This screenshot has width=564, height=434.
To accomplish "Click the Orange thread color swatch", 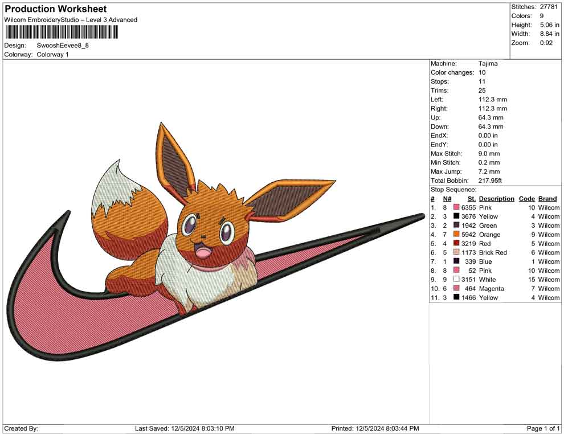I will point(456,235).
